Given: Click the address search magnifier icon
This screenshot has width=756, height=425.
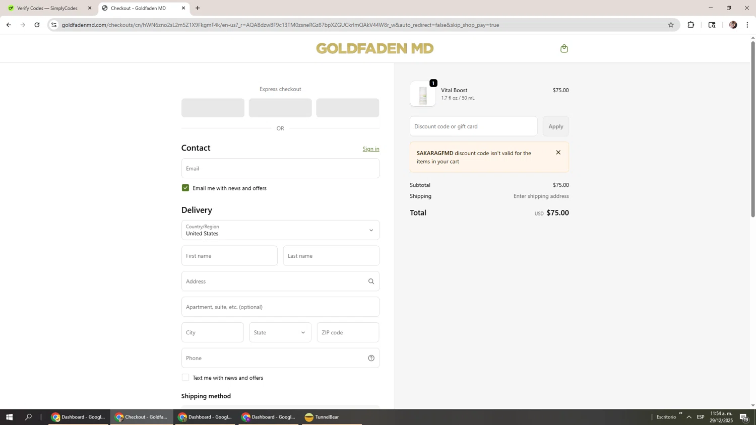Looking at the screenshot, I should tap(371, 281).
